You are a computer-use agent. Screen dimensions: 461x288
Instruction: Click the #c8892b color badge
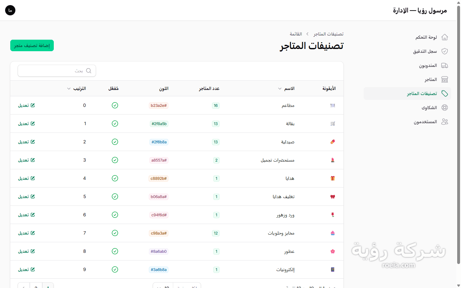pyautogui.click(x=159, y=179)
